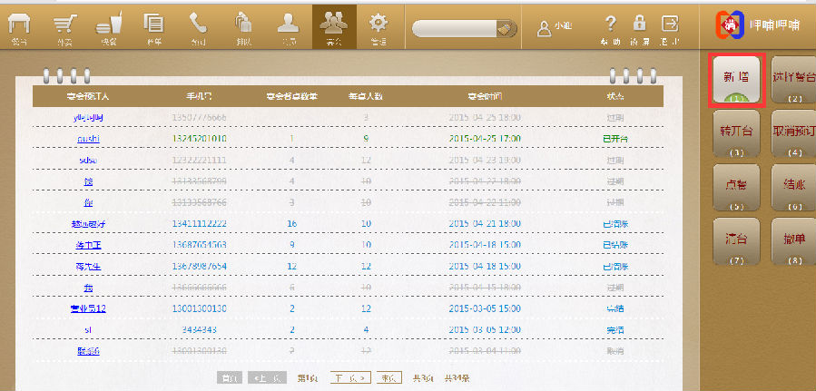
Task: Open the bills documents icon
Action: (153, 25)
